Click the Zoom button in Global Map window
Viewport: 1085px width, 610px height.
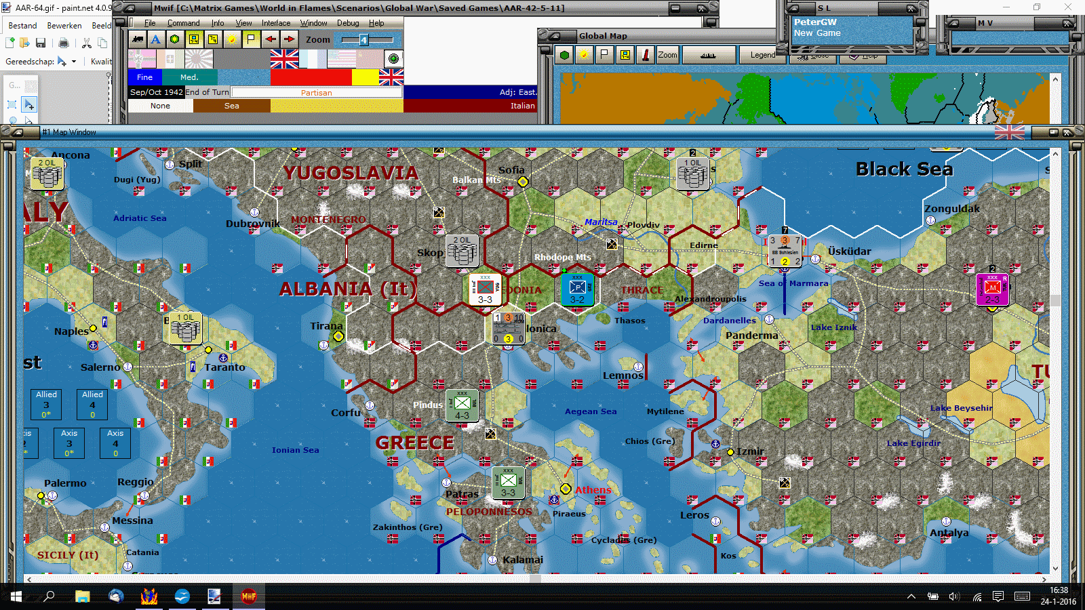[667, 55]
